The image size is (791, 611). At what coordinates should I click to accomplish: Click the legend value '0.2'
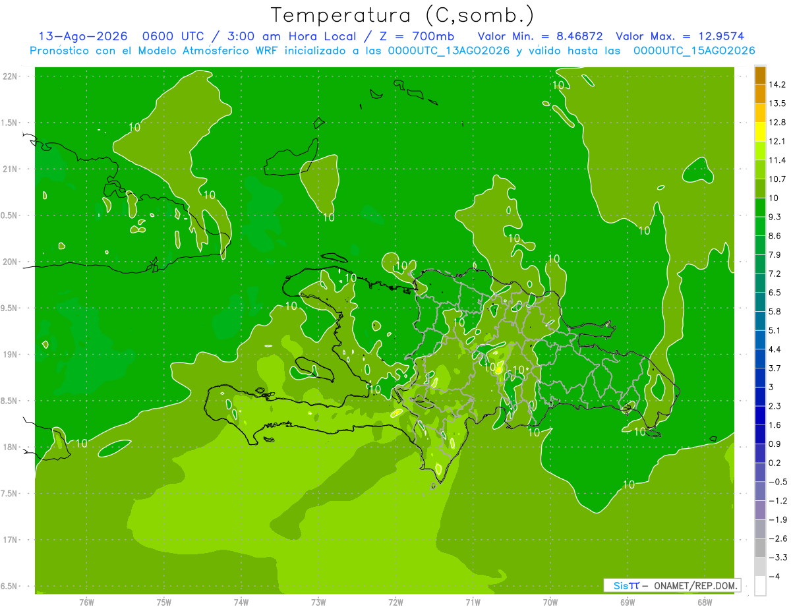click(x=775, y=463)
